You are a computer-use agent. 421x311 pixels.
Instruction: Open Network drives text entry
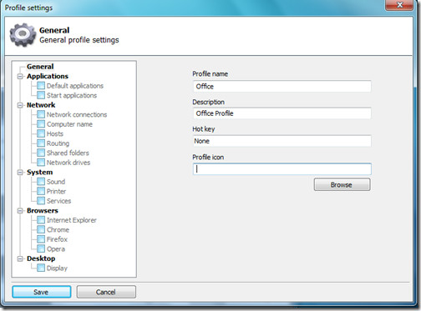point(68,163)
